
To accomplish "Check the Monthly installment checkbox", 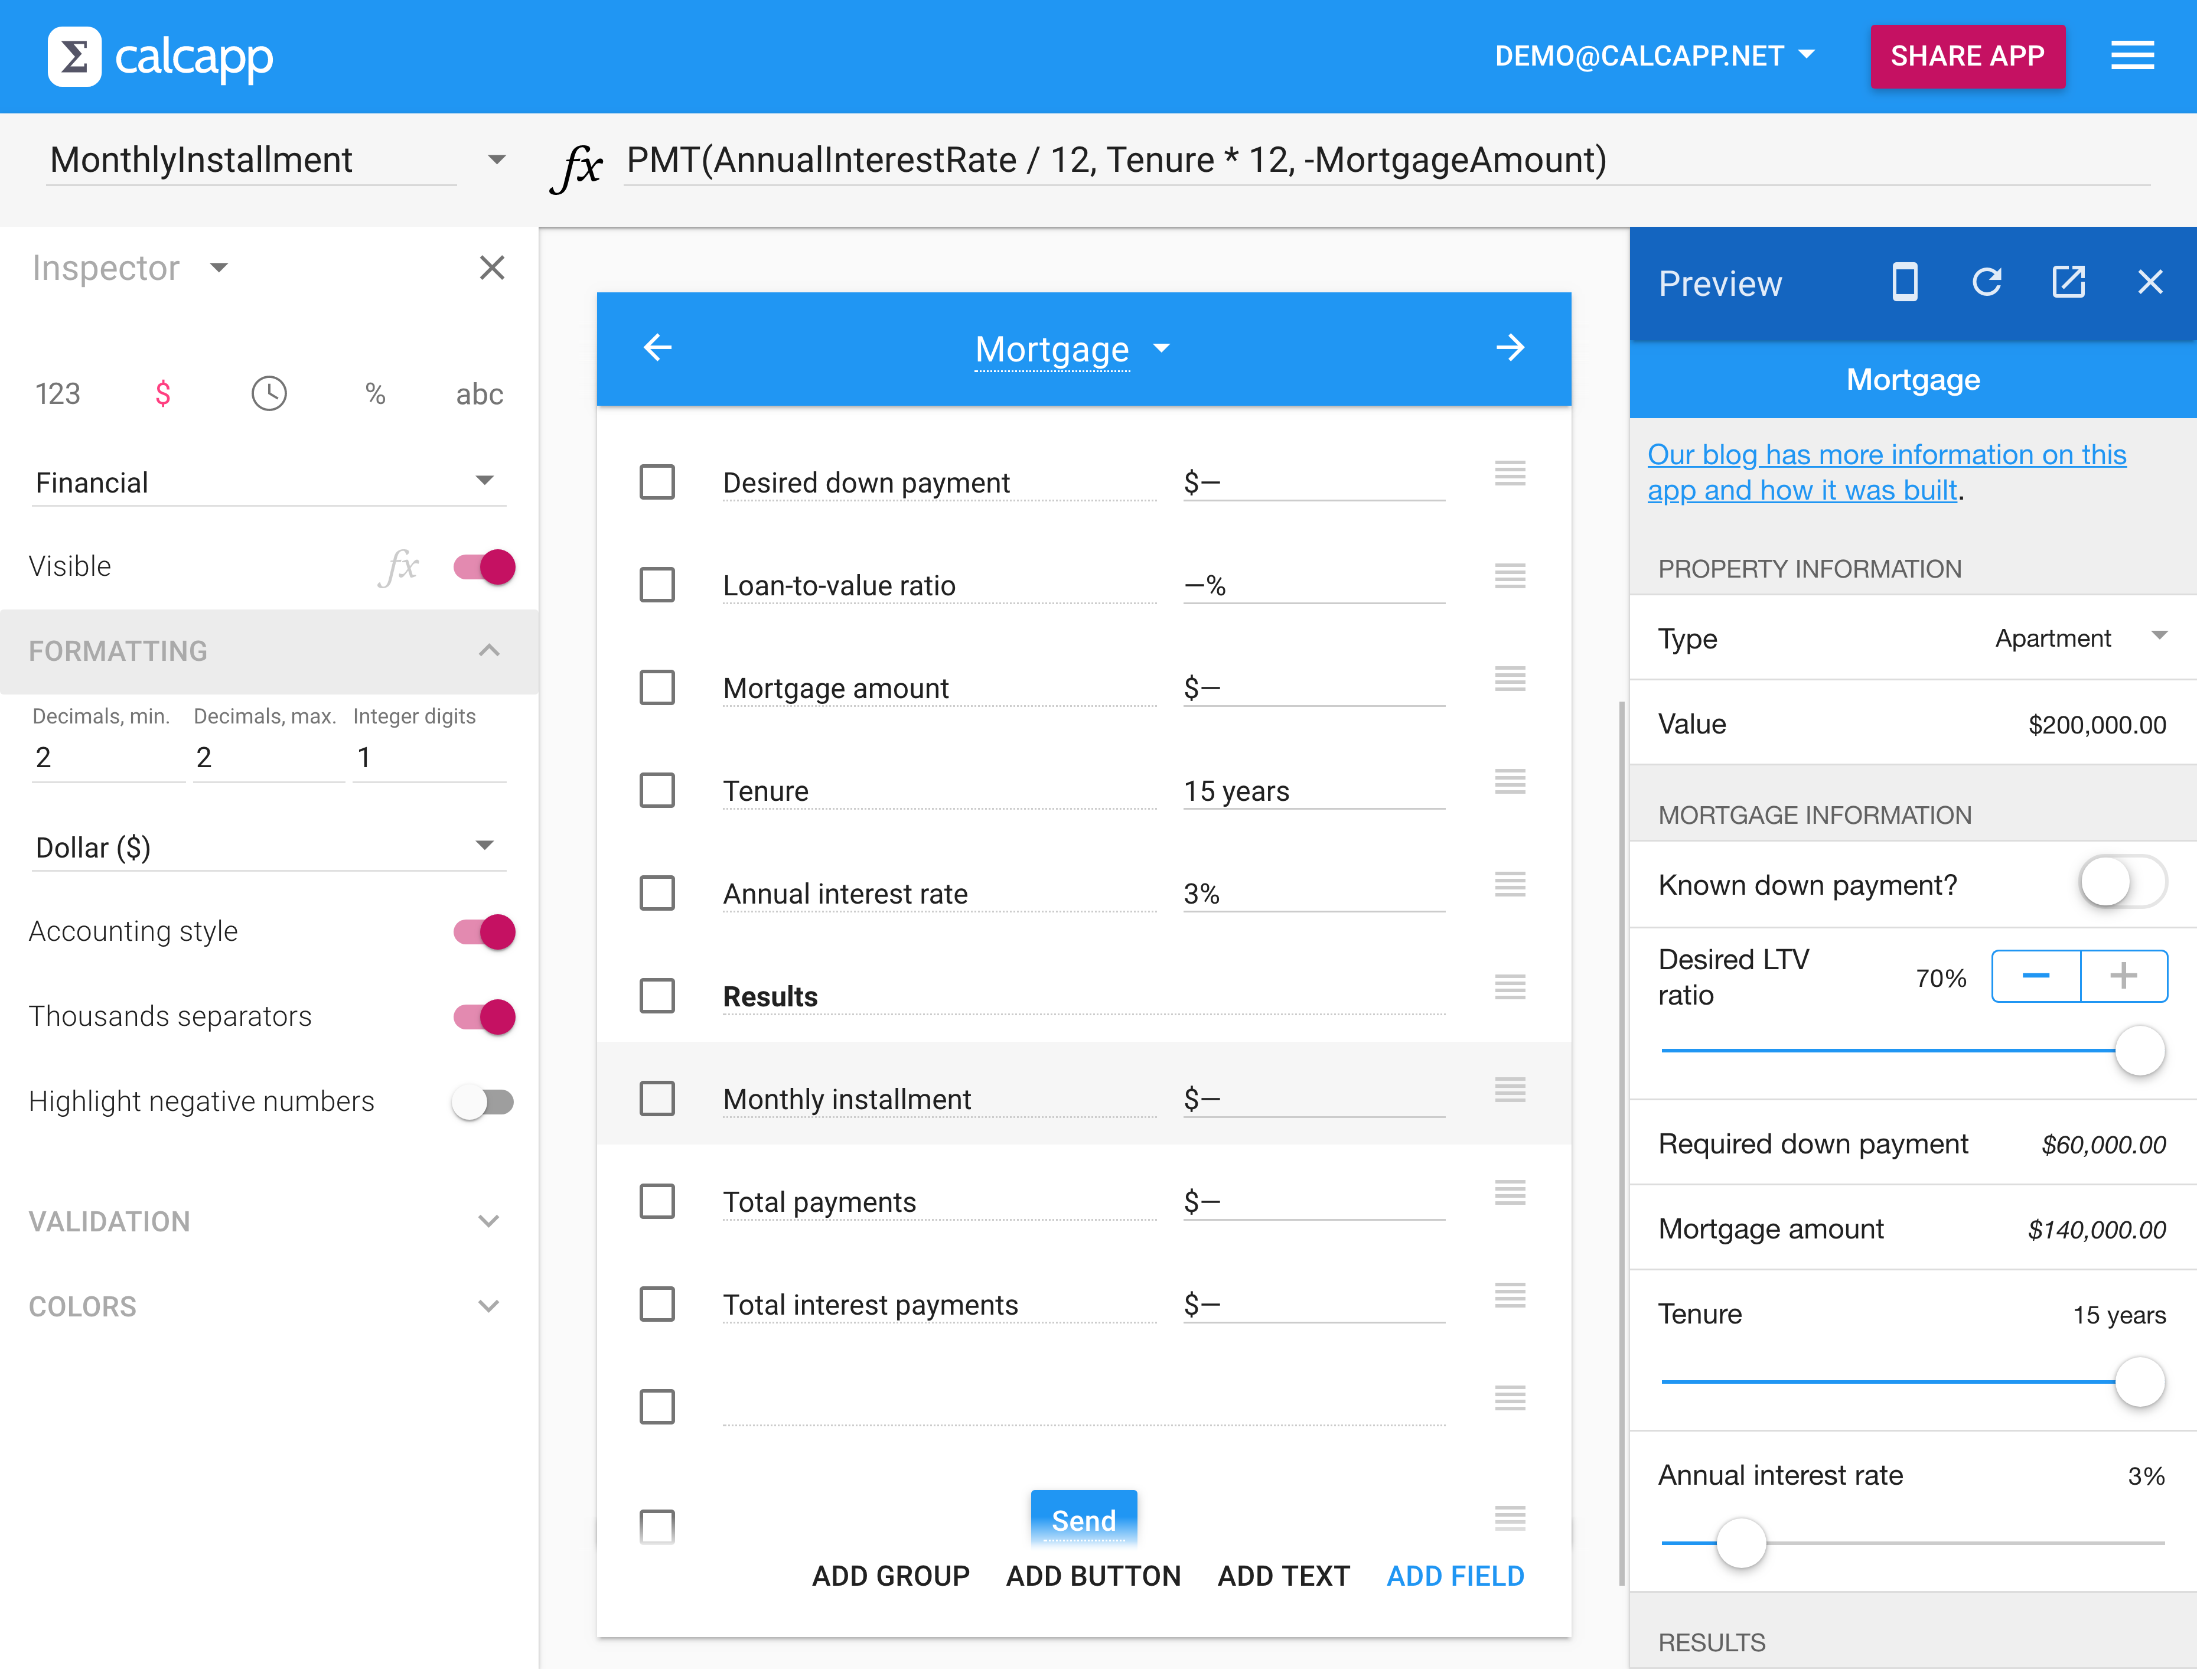I will tap(657, 1098).
